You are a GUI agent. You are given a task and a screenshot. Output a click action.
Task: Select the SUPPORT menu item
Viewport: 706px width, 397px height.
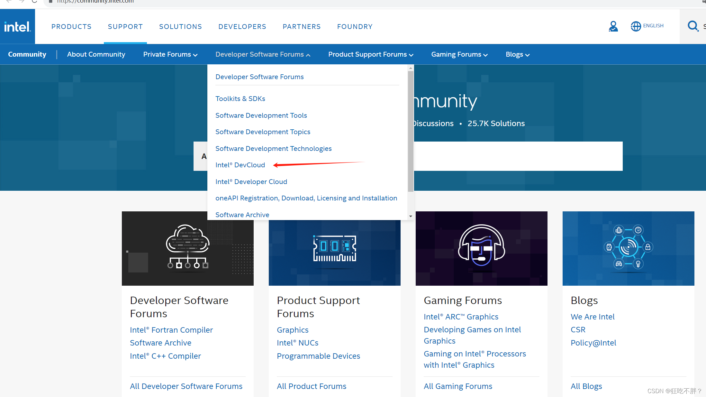click(x=125, y=26)
